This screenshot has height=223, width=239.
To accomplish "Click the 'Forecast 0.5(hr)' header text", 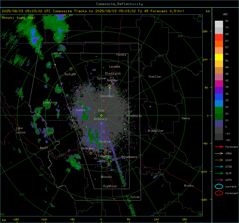I will click(167, 11).
